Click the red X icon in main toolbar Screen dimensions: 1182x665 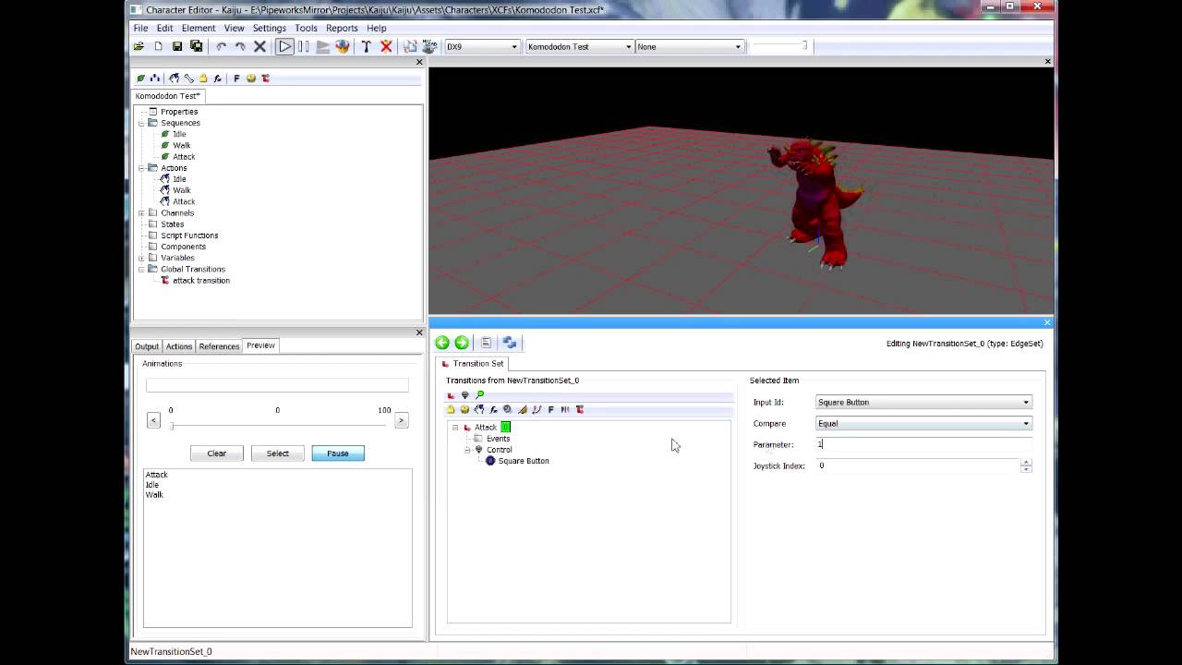point(386,46)
